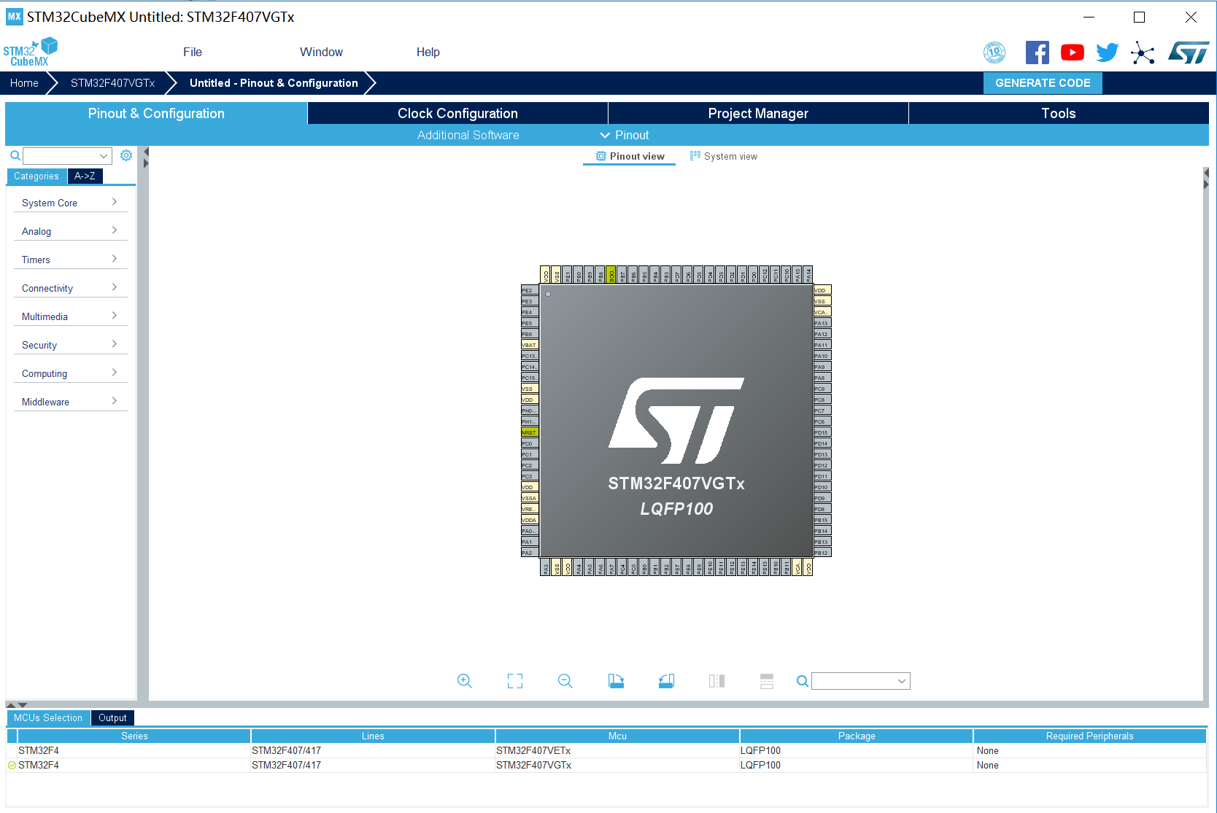Click the GENERATE CODE button
The height and width of the screenshot is (813, 1217).
click(1043, 82)
